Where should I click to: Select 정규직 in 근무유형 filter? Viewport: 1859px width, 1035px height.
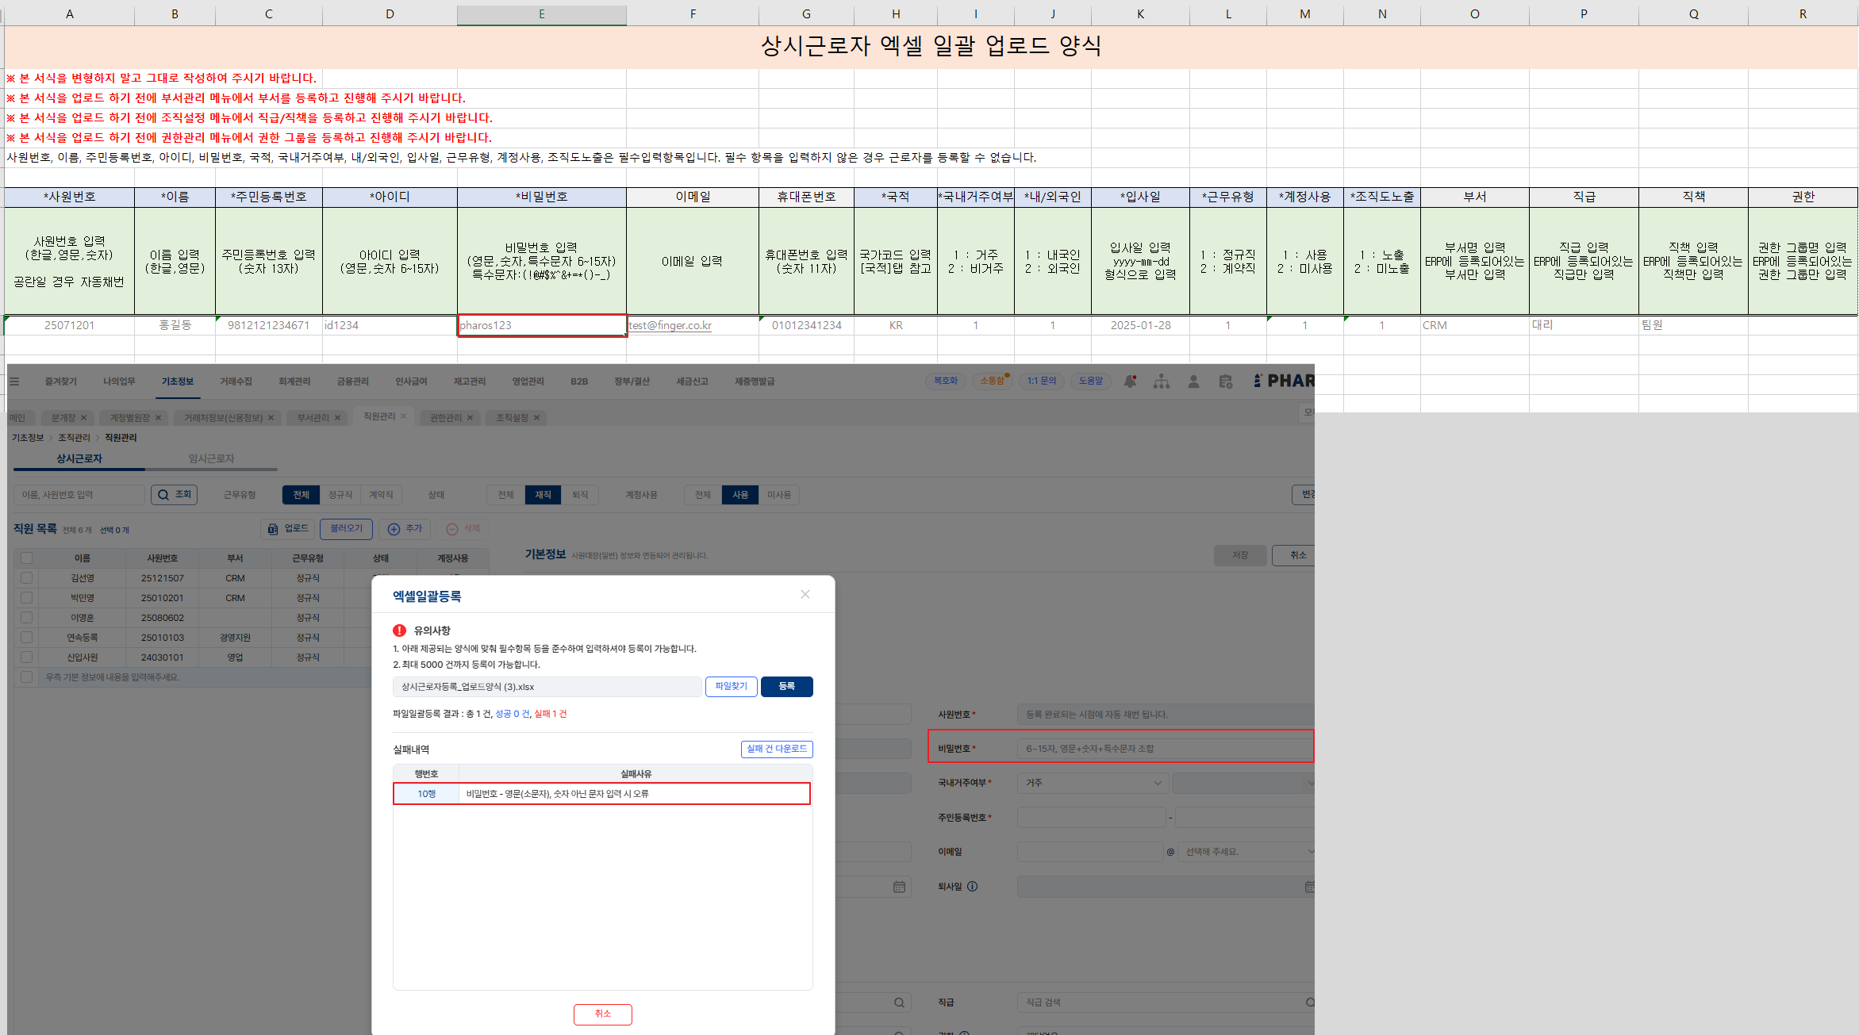(340, 495)
